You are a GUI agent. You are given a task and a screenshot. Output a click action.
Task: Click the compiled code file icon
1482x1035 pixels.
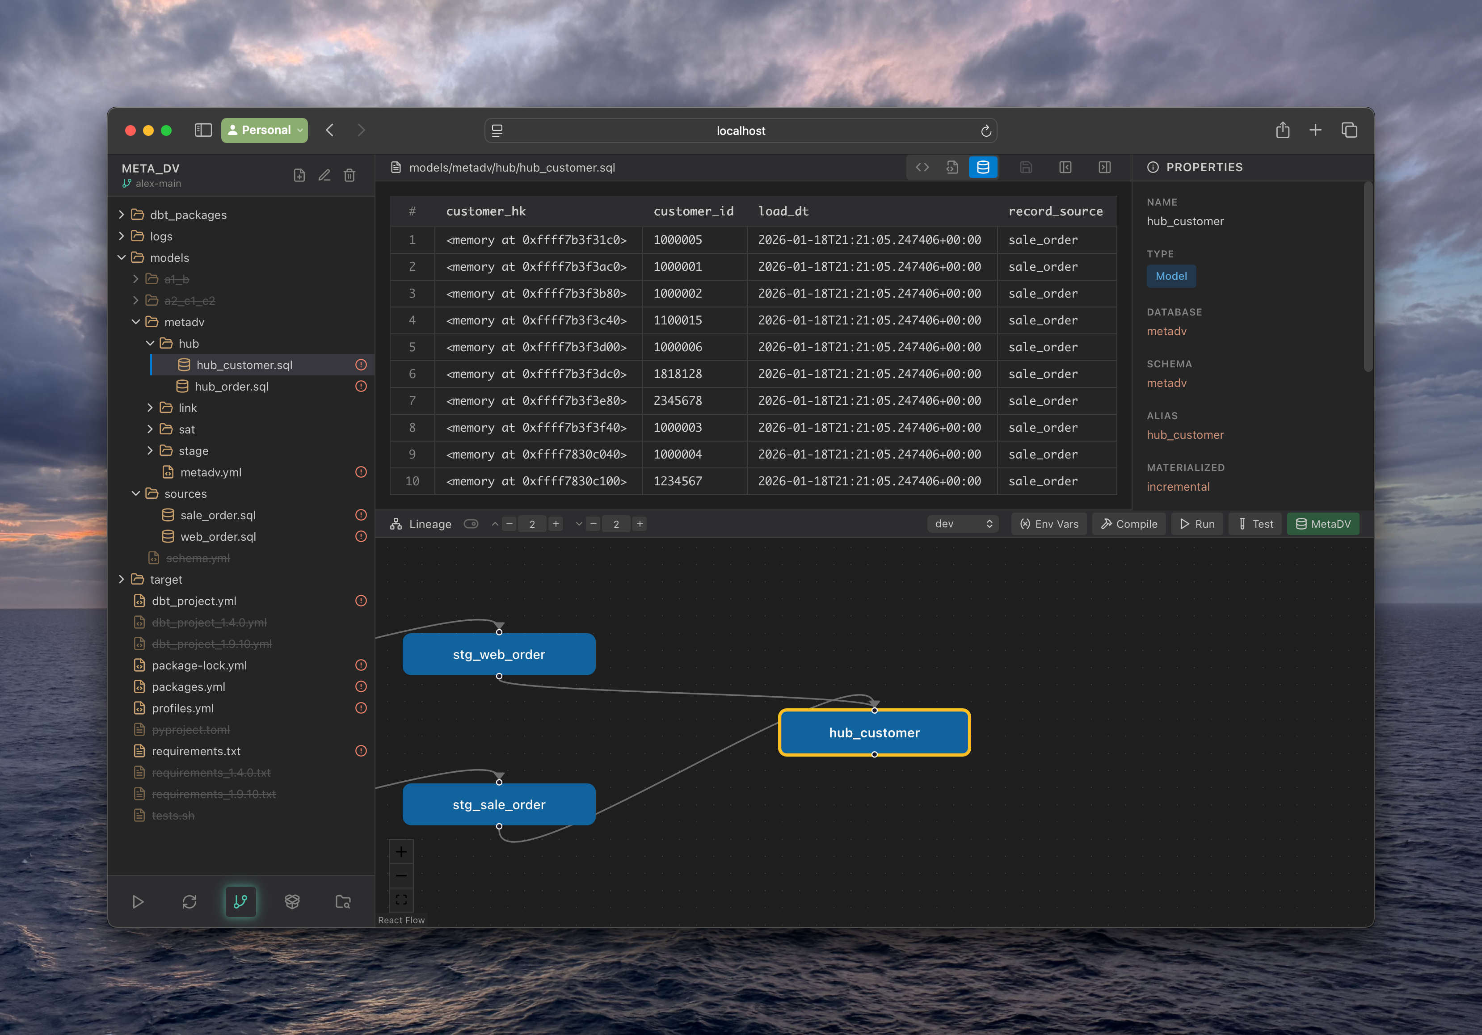[x=952, y=167]
